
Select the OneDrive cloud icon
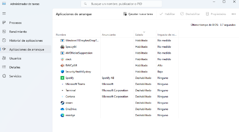point(62,109)
